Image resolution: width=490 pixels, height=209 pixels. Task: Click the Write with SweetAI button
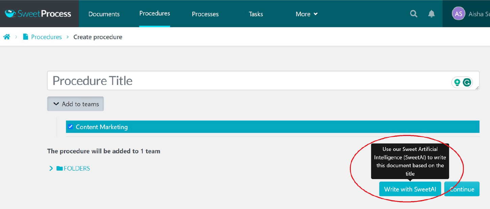pos(410,189)
